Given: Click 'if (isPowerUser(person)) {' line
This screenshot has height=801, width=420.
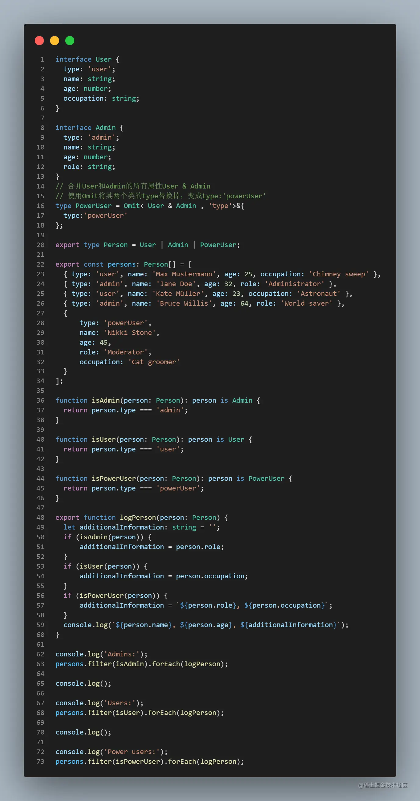Looking at the screenshot, I should pos(116,595).
